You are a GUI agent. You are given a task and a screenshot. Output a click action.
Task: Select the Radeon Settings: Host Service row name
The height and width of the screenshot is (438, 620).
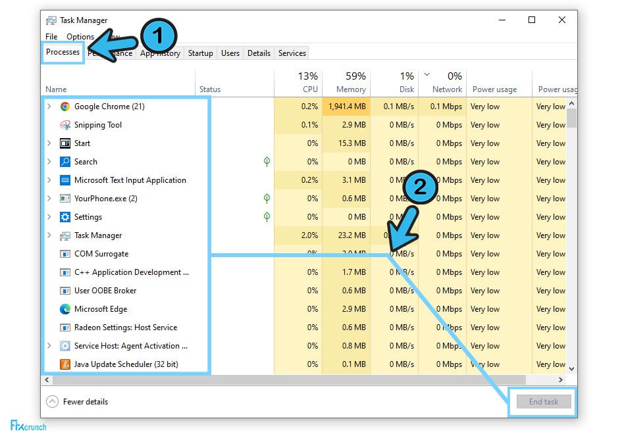[x=126, y=328]
